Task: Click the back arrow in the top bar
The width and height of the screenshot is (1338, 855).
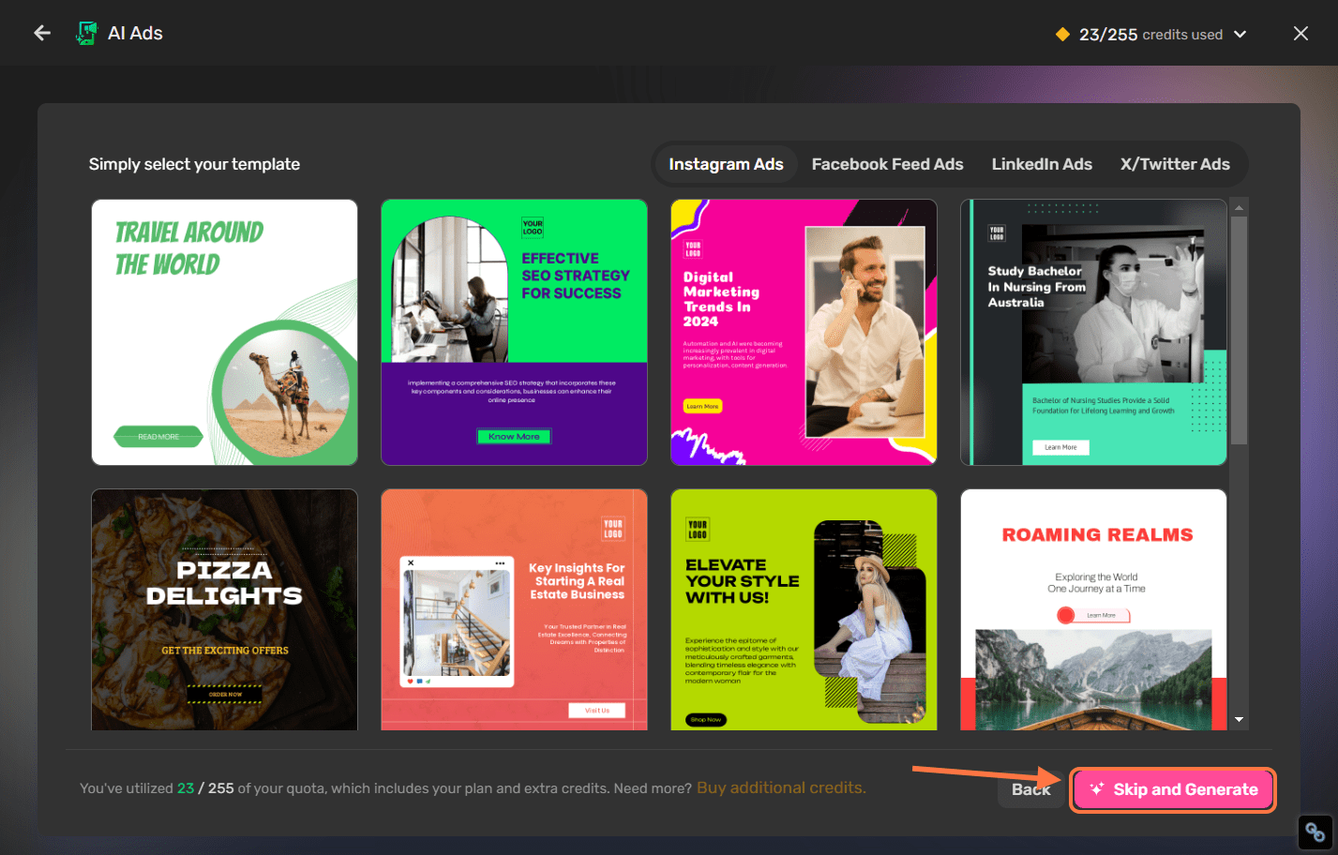Action: click(41, 33)
